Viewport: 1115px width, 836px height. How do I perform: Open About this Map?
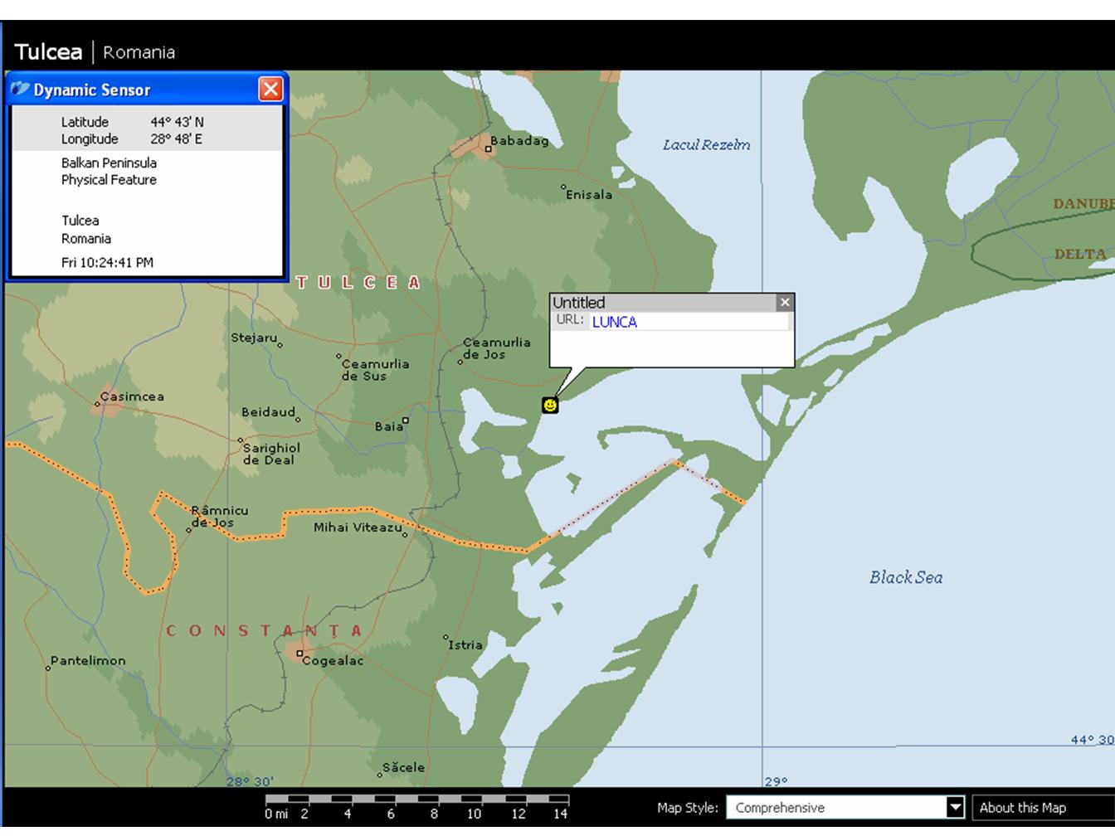click(x=1022, y=807)
